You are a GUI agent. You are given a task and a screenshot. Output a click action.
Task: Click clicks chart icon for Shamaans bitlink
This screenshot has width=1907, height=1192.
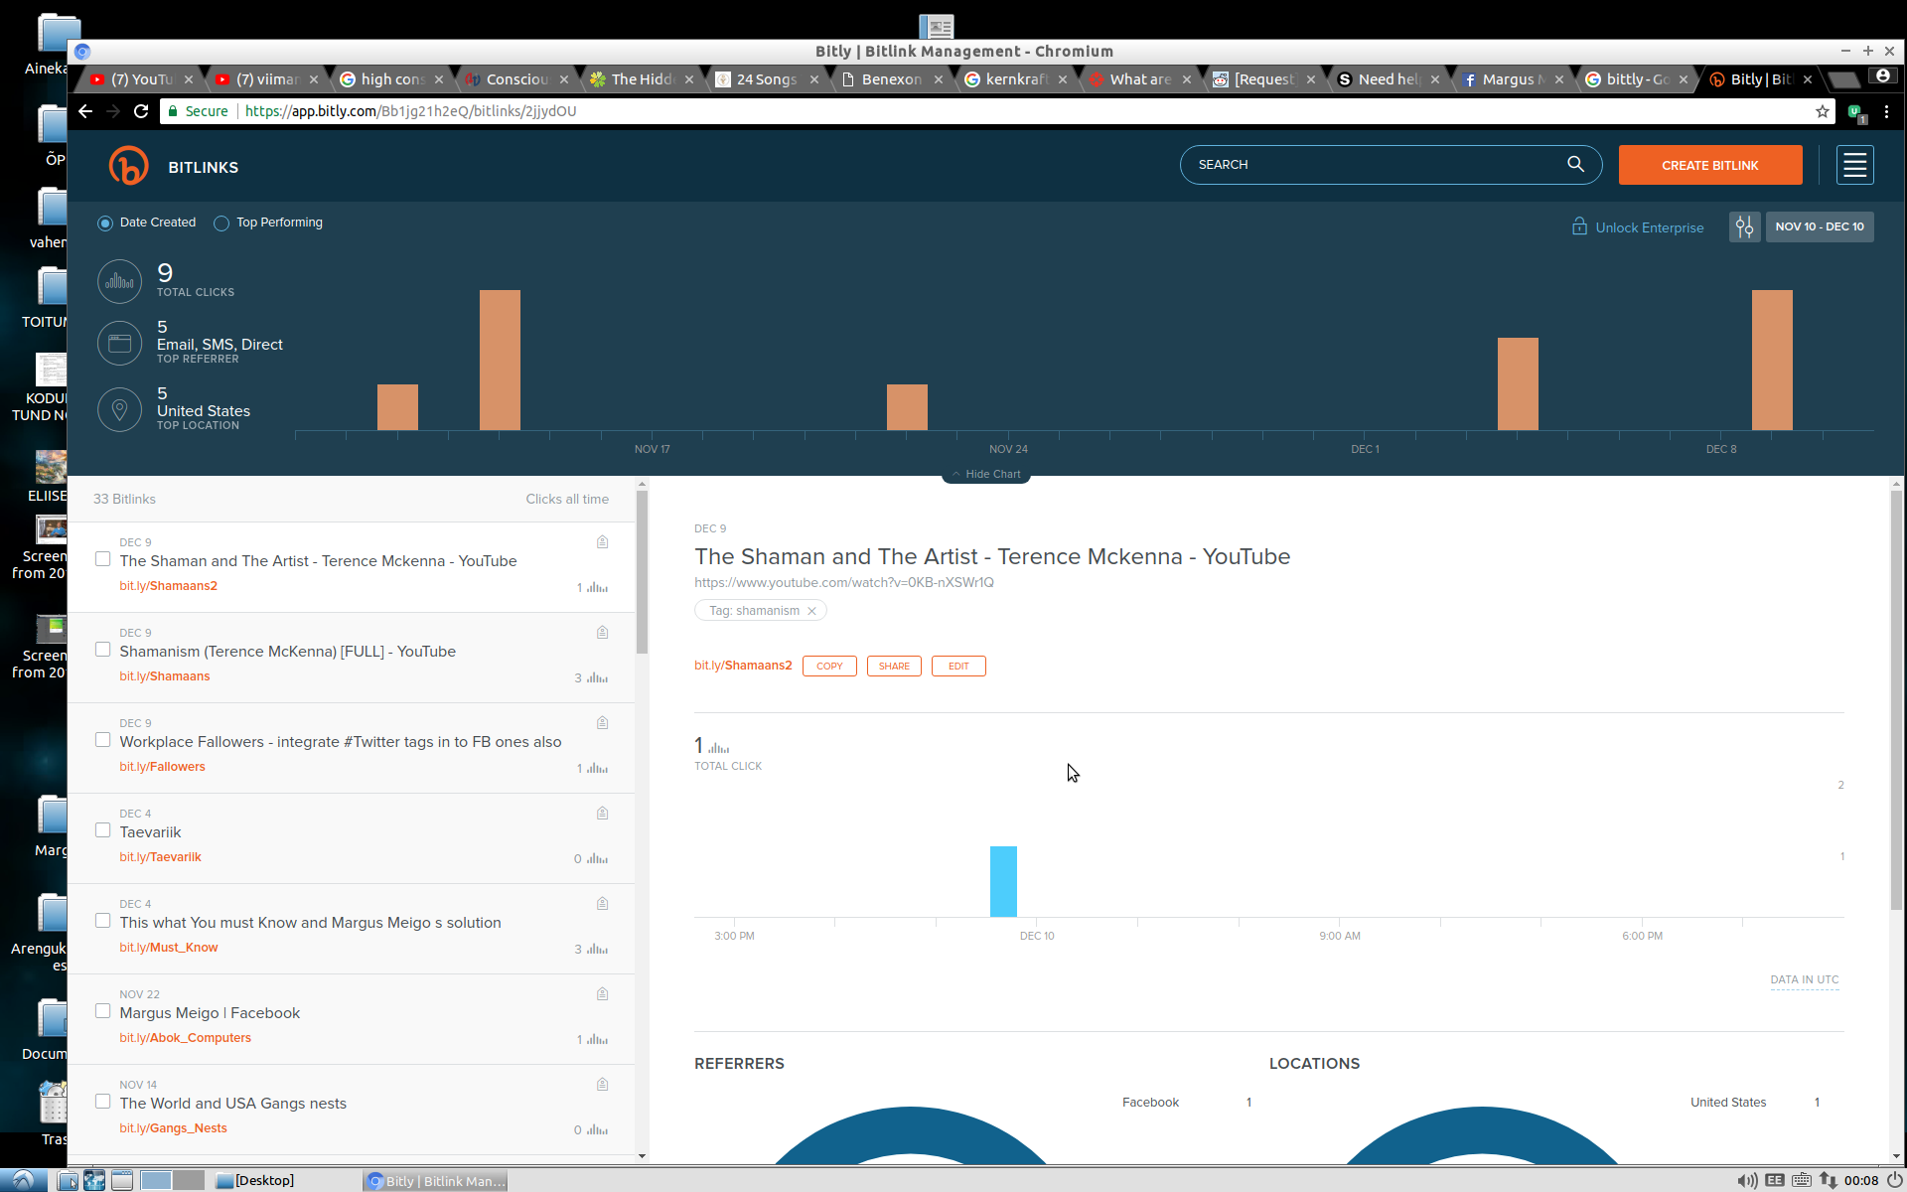point(597,677)
